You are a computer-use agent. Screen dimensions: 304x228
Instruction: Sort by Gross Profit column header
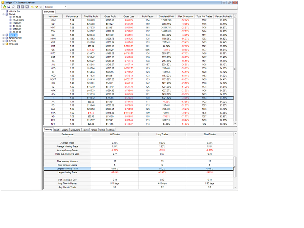(110, 16)
